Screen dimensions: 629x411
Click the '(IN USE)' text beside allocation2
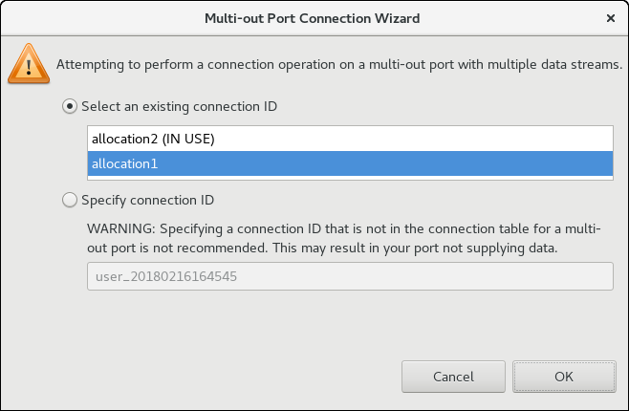coord(187,139)
